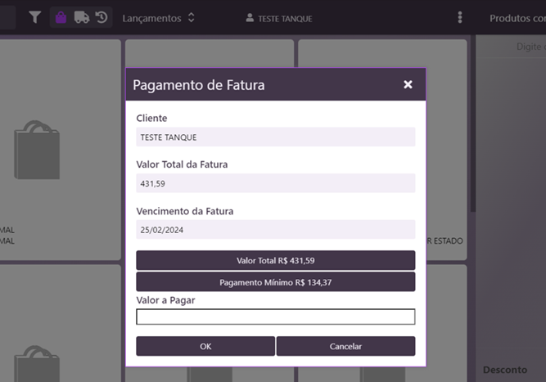Viewport: 546px width, 382px height.
Task: Click the filter funnel icon
Action: (35, 17)
